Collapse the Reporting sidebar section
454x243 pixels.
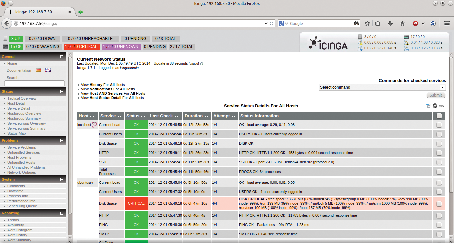pos(62,213)
